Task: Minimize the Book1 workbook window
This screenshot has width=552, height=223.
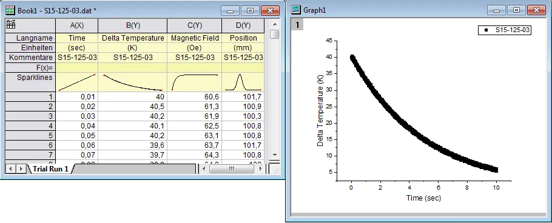Action: 231,10
